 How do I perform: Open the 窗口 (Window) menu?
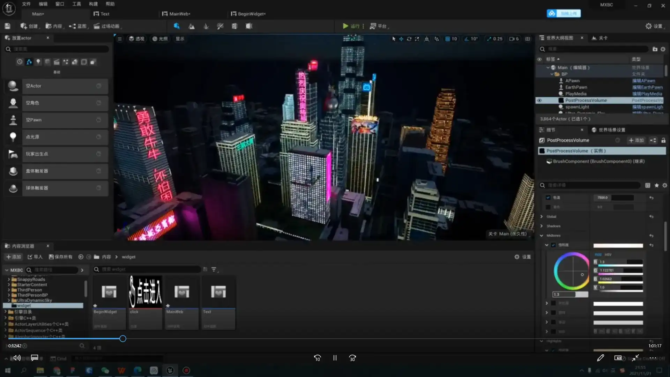pos(59,4)
